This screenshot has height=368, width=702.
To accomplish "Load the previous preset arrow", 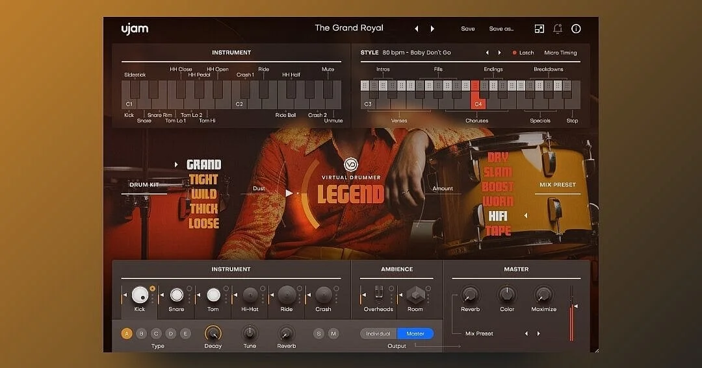I will pyautogui.click(x=417, y=29).
